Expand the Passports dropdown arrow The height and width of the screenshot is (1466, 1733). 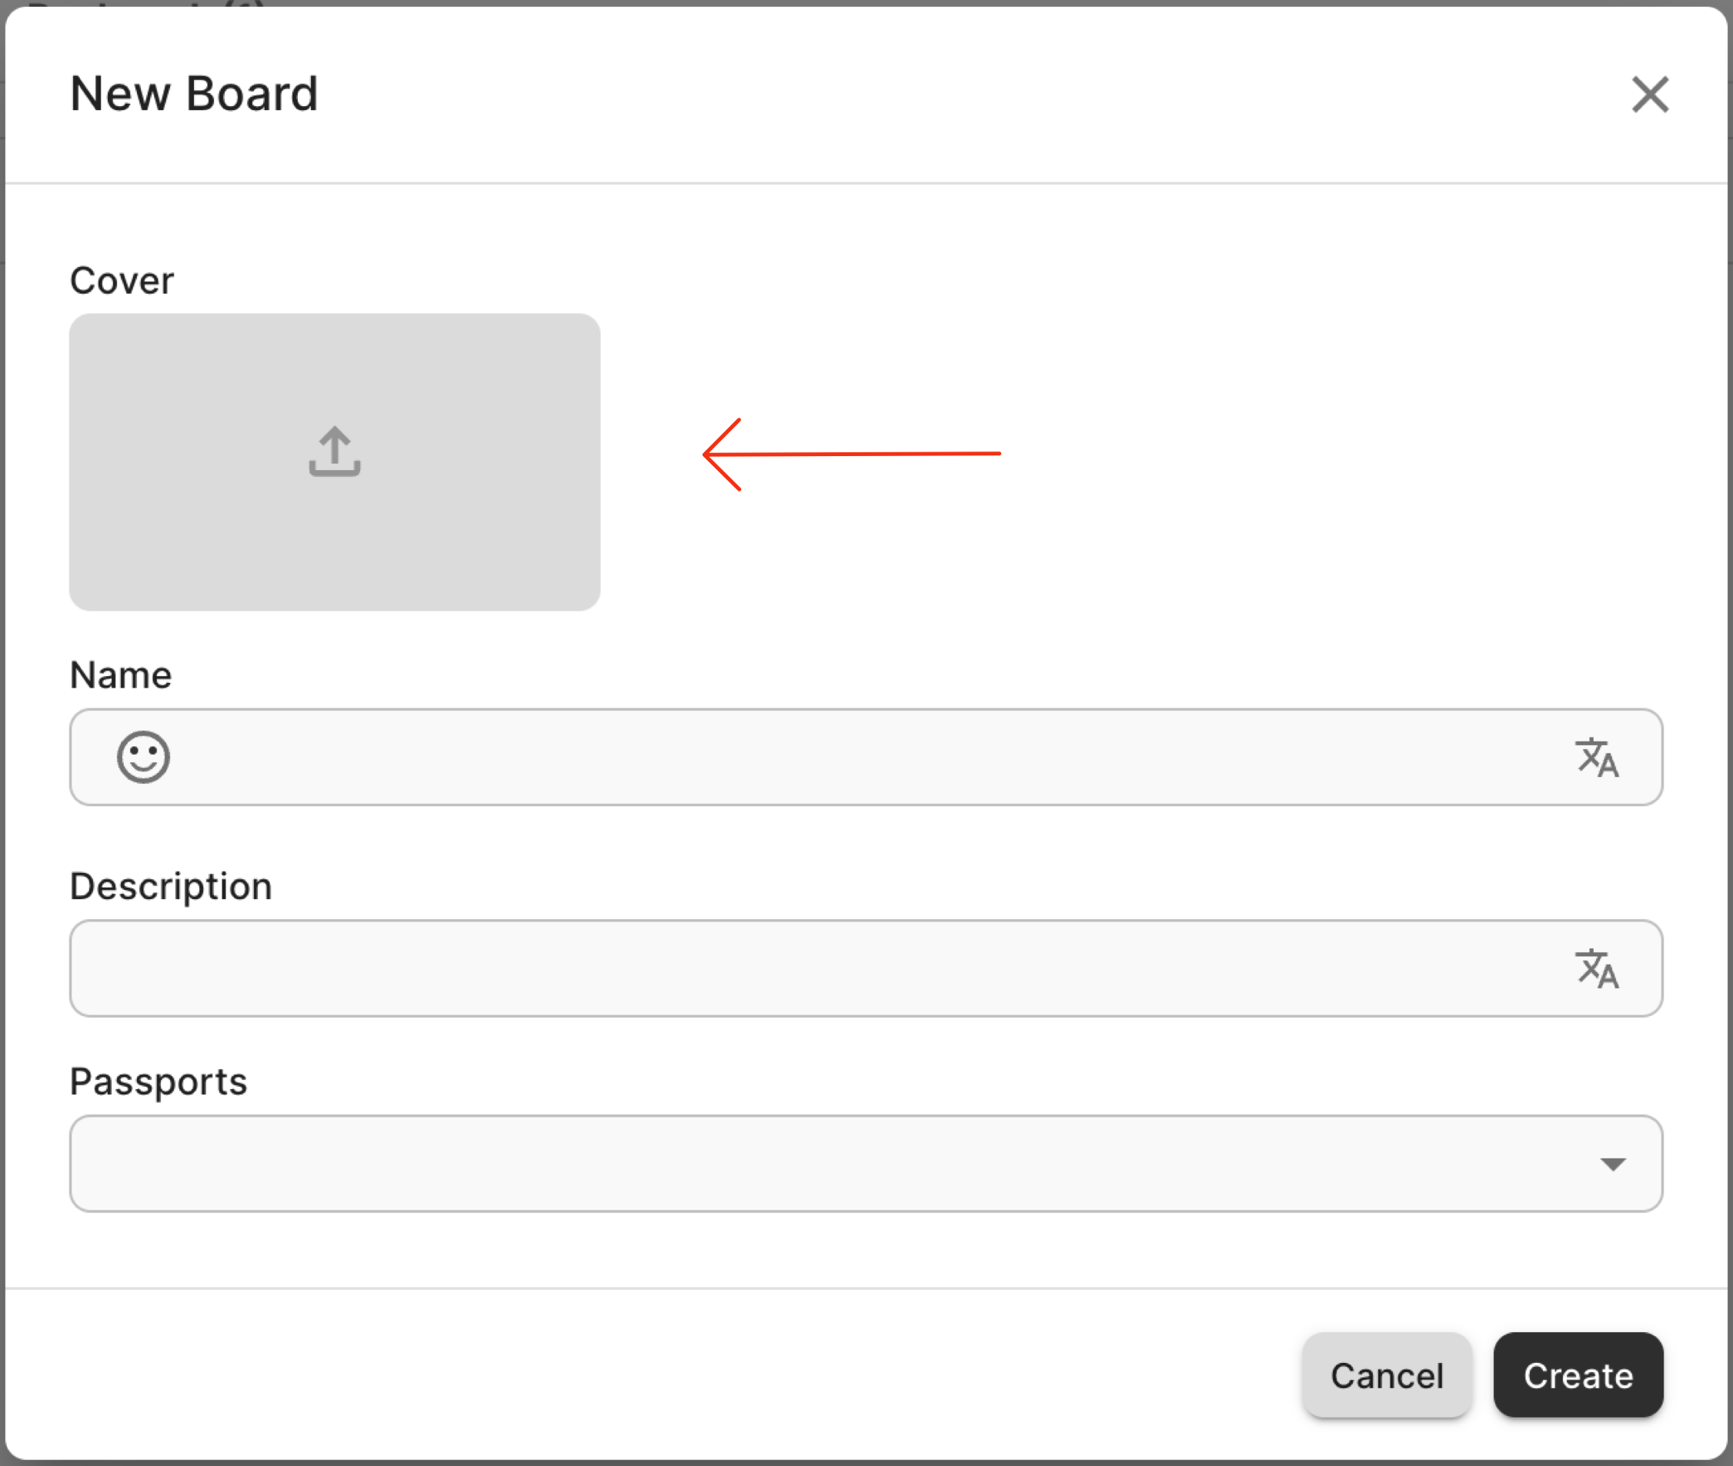coord(1612,1164)
